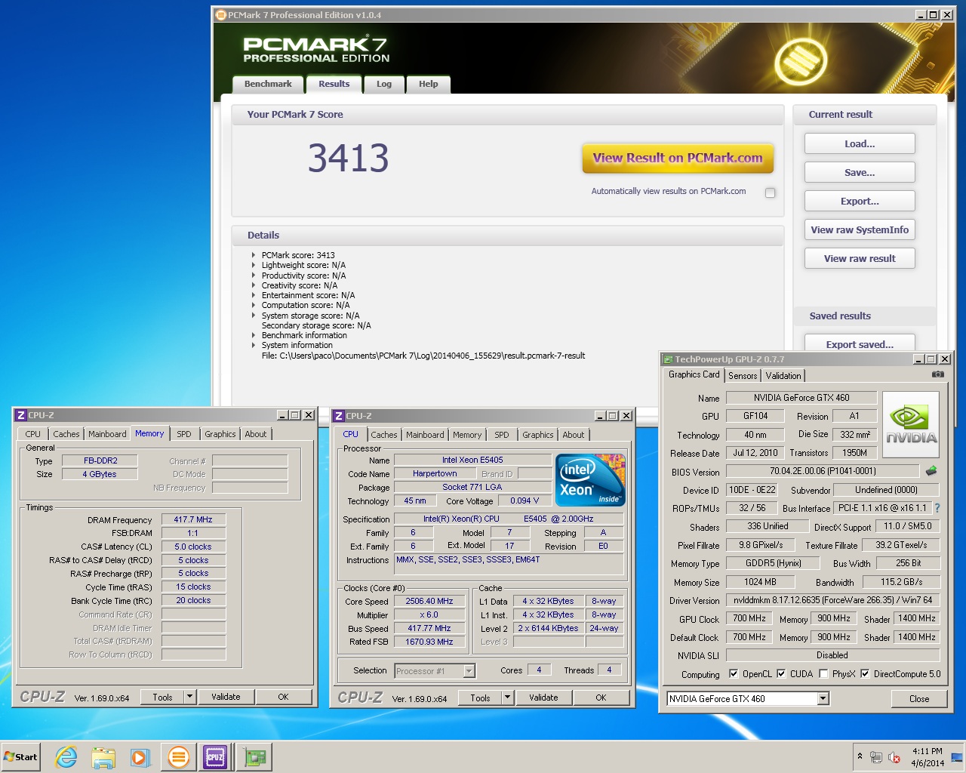Image resolution: width=966 pixels, height=773 pixels.
Task: Click the NVIDIA logo in GPU-Z
Action: (x=911, y=424)
